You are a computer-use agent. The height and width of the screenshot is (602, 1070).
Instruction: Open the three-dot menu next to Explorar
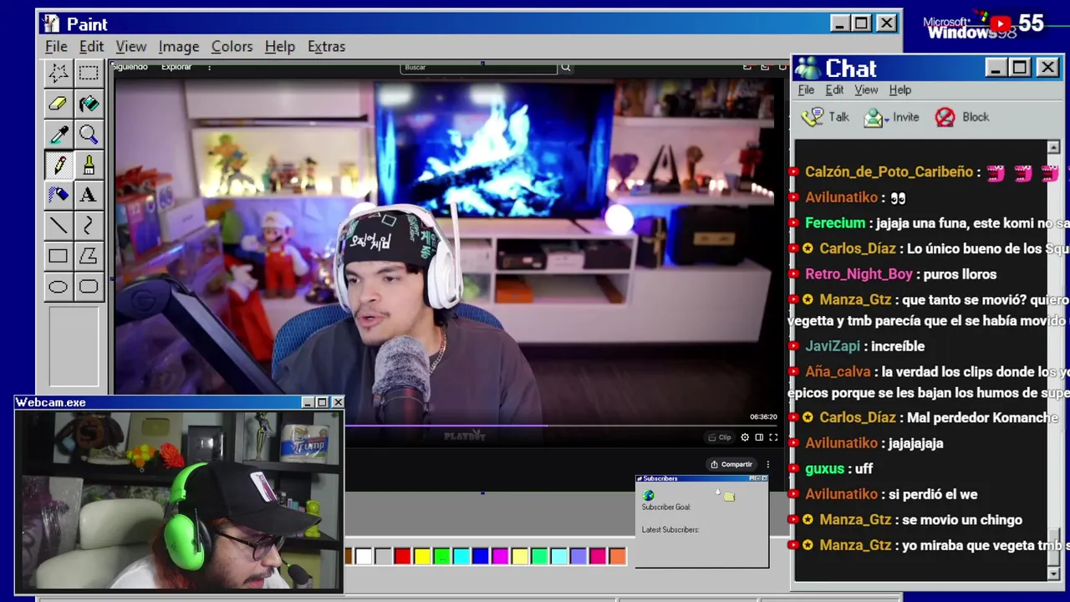point(209,67)
